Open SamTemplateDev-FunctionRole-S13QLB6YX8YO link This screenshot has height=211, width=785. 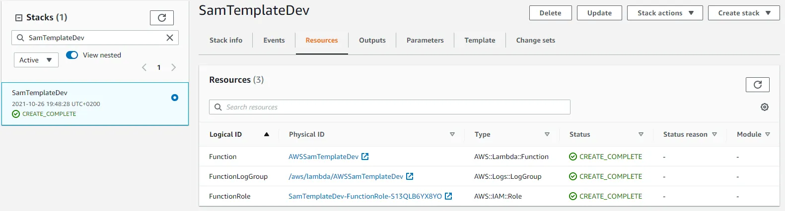coord(365,196)
